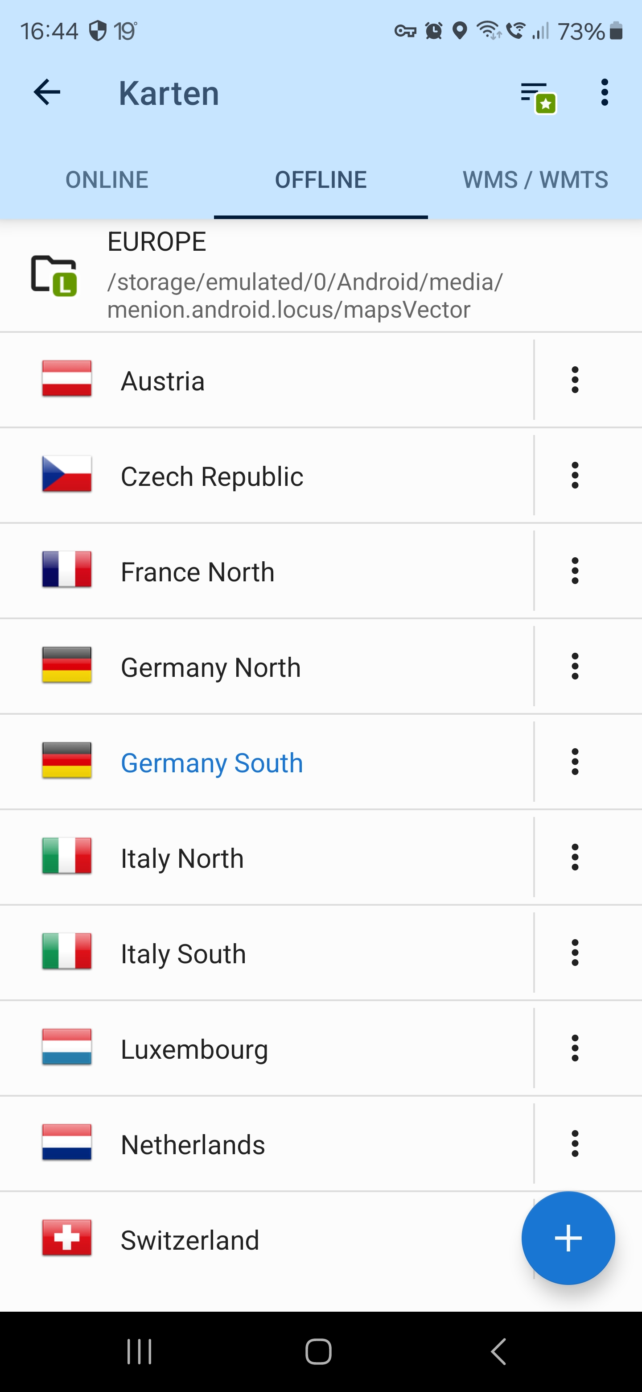This screenshot has width=642, height=1392.
Task: Tap the EUROPE folder icon
Action: 53,276
